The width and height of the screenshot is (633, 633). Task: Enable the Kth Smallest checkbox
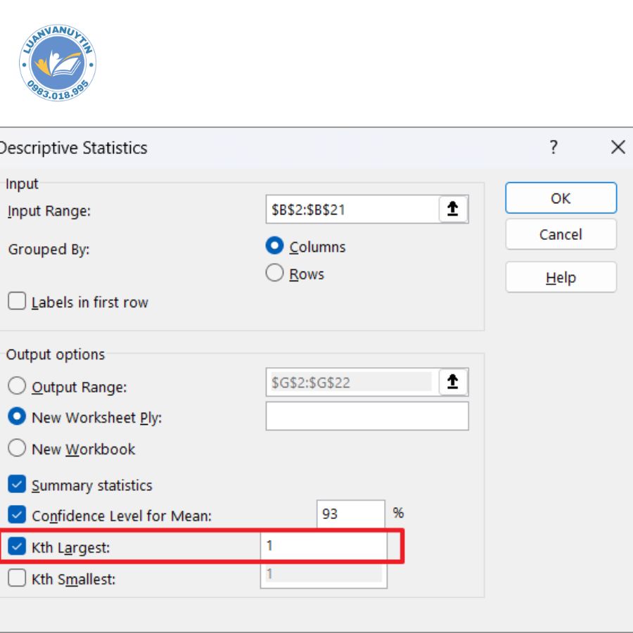coord(17,578)
